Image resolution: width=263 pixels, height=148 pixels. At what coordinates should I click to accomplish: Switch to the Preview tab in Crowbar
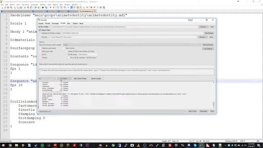(x=48, y=23)
